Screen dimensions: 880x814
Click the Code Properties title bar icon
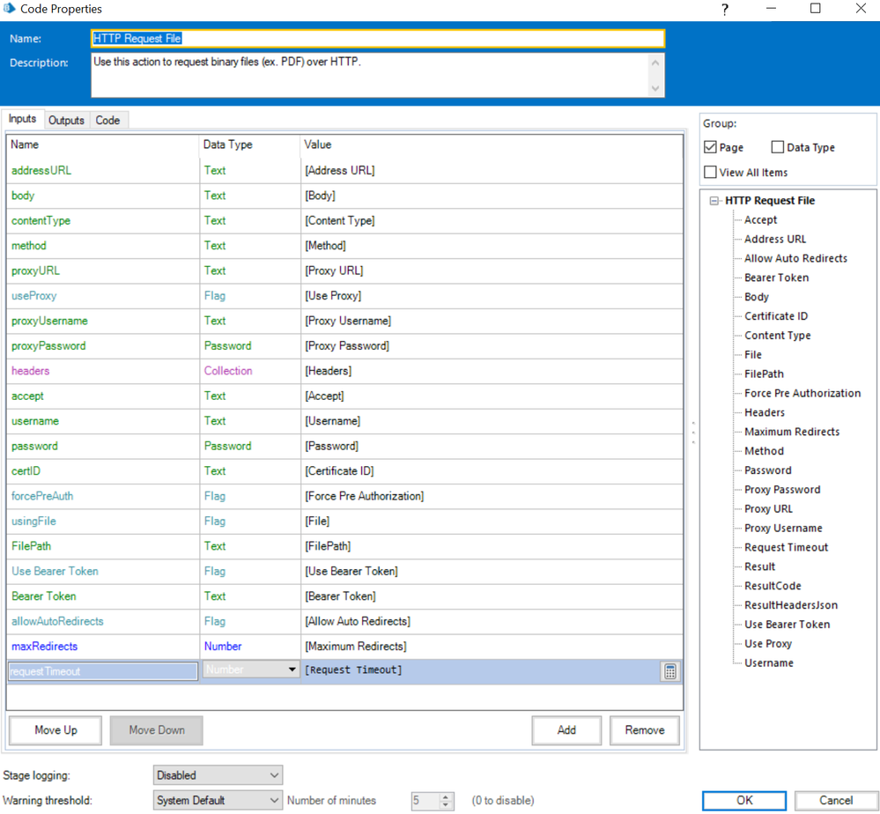10,9
